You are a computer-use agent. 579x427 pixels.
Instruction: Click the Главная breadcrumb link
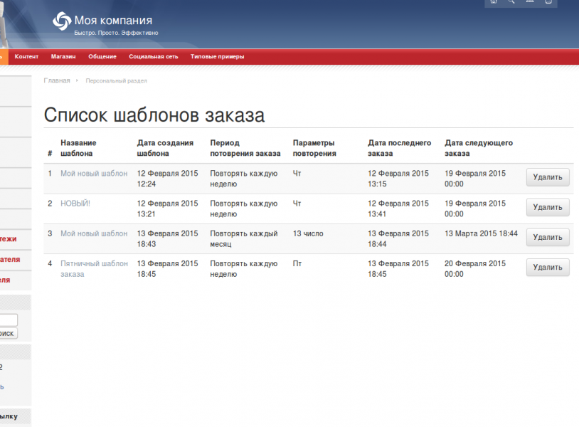click(57, 81)
